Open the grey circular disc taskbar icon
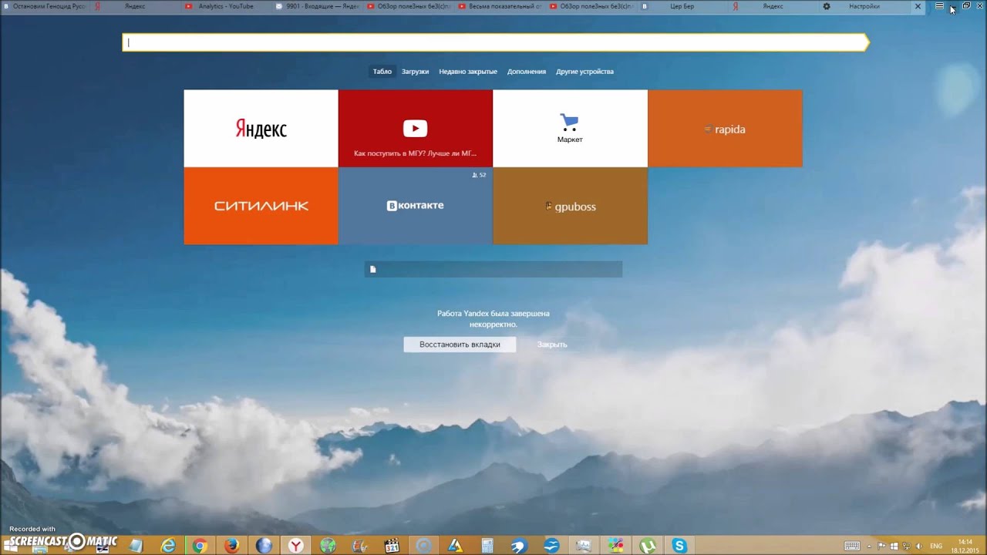The height and width of the screenshot is (555, 987). click(x=423, y=546)
